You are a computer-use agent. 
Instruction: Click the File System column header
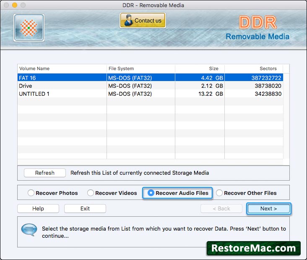(141, 68)
